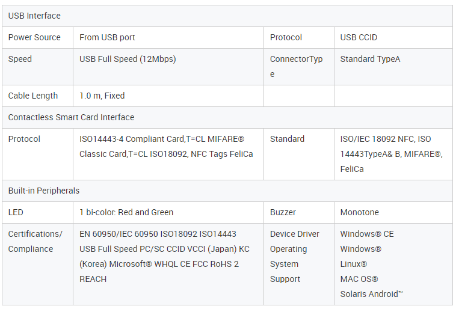Click the Built-in Peripherals section header
This screenshot has height=309, width=456.
coord(227,191)
